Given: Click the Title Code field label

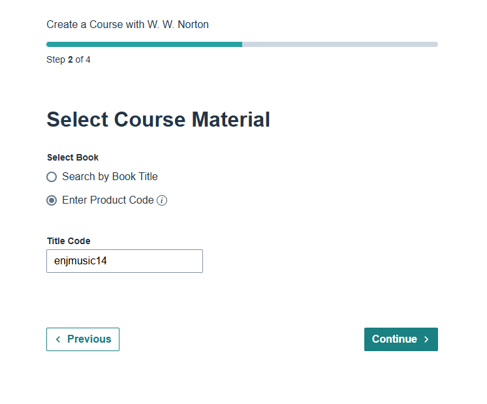Looking at the screenshot, I should pos(69,241).
